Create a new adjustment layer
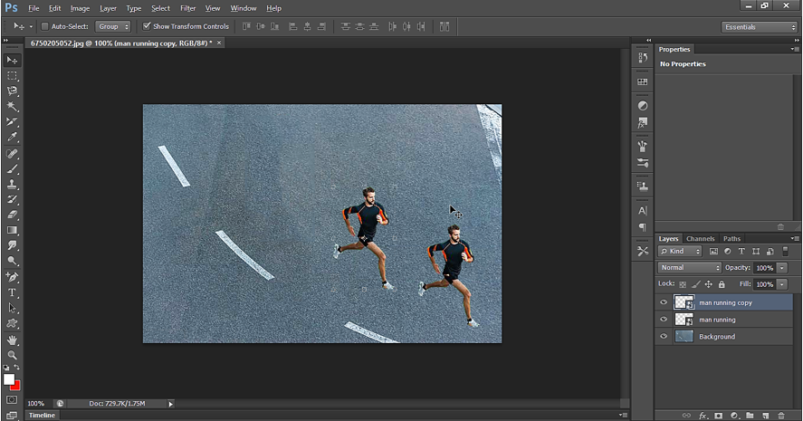This screenshot has width=803, height=421. pos(734,416)
